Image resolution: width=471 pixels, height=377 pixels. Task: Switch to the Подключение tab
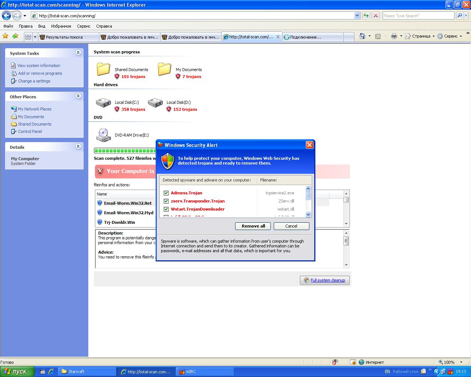pyautogui.click(x=313, y=37)
